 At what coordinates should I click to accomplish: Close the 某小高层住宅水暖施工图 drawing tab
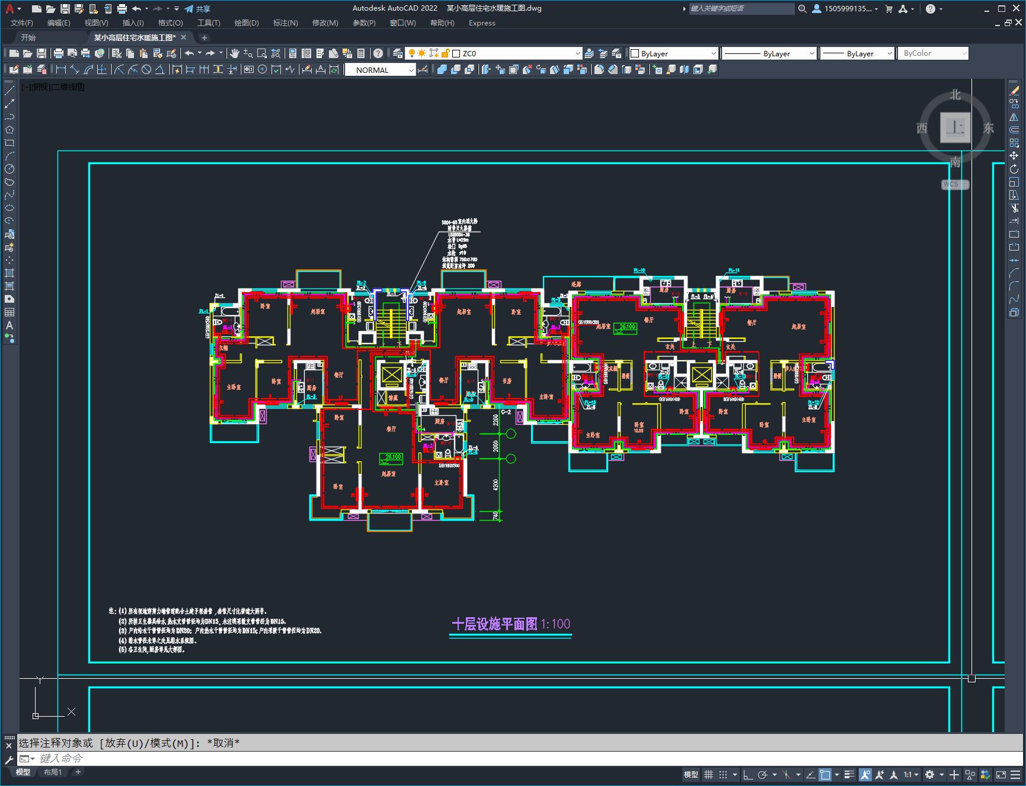point(183,37)
